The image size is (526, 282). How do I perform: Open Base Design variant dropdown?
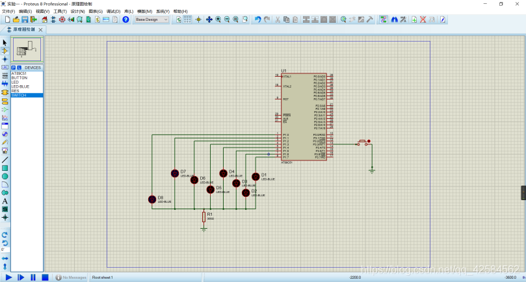click(151, 19)
